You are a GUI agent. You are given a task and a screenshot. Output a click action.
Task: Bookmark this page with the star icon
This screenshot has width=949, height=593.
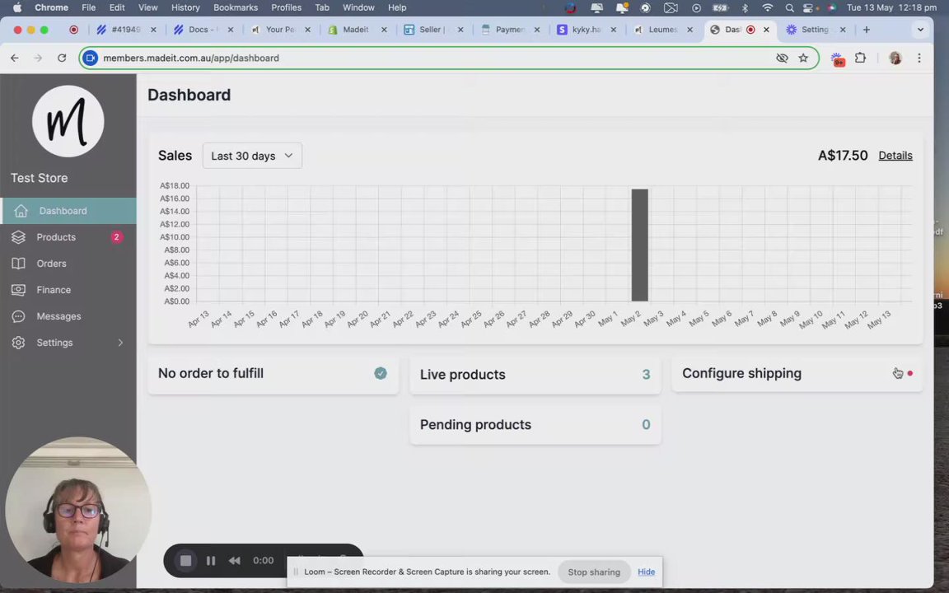click(x=803, y=58)
